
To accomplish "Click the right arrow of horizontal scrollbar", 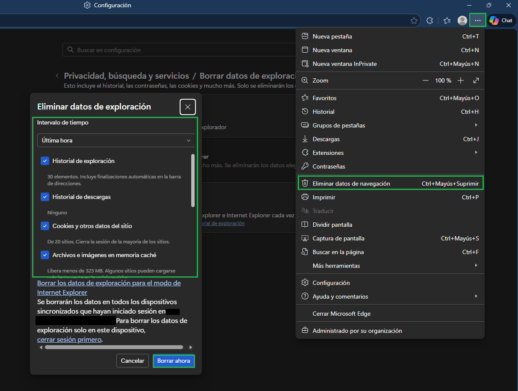I will tap(191, 347).
